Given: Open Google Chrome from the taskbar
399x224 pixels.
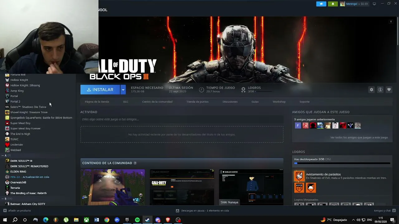Looking at the screenshot, I should pyautogui.click(x=107, y=220).
